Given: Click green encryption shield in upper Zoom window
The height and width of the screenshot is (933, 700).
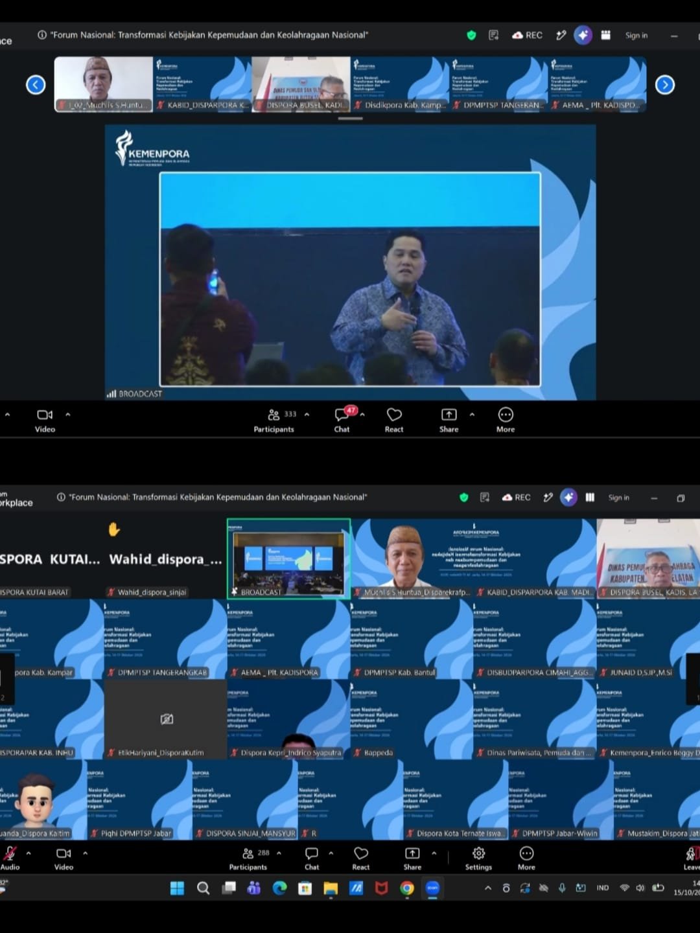Looking at the screenshot, I should click(472, 35).
